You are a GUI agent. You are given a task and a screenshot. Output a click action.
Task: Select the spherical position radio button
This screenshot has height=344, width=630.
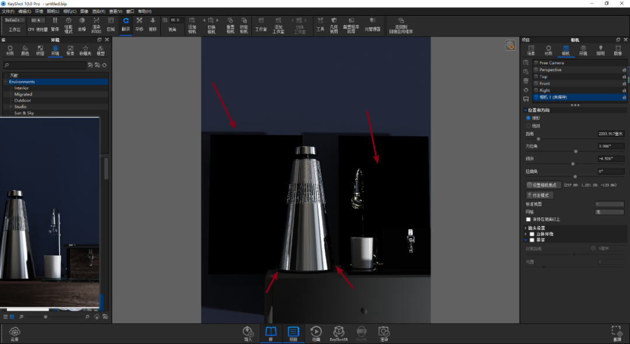[x=528, y=118]
